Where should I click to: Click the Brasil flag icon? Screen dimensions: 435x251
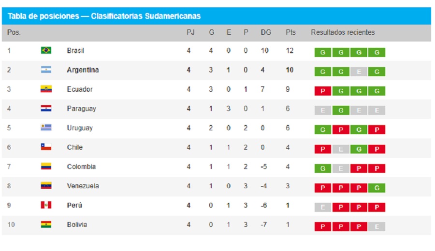[x=46, y=50]
